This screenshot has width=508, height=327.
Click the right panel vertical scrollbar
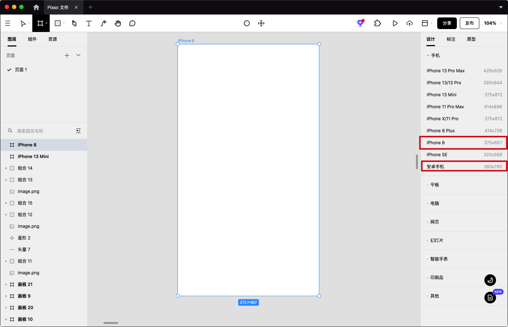point(417,162)
